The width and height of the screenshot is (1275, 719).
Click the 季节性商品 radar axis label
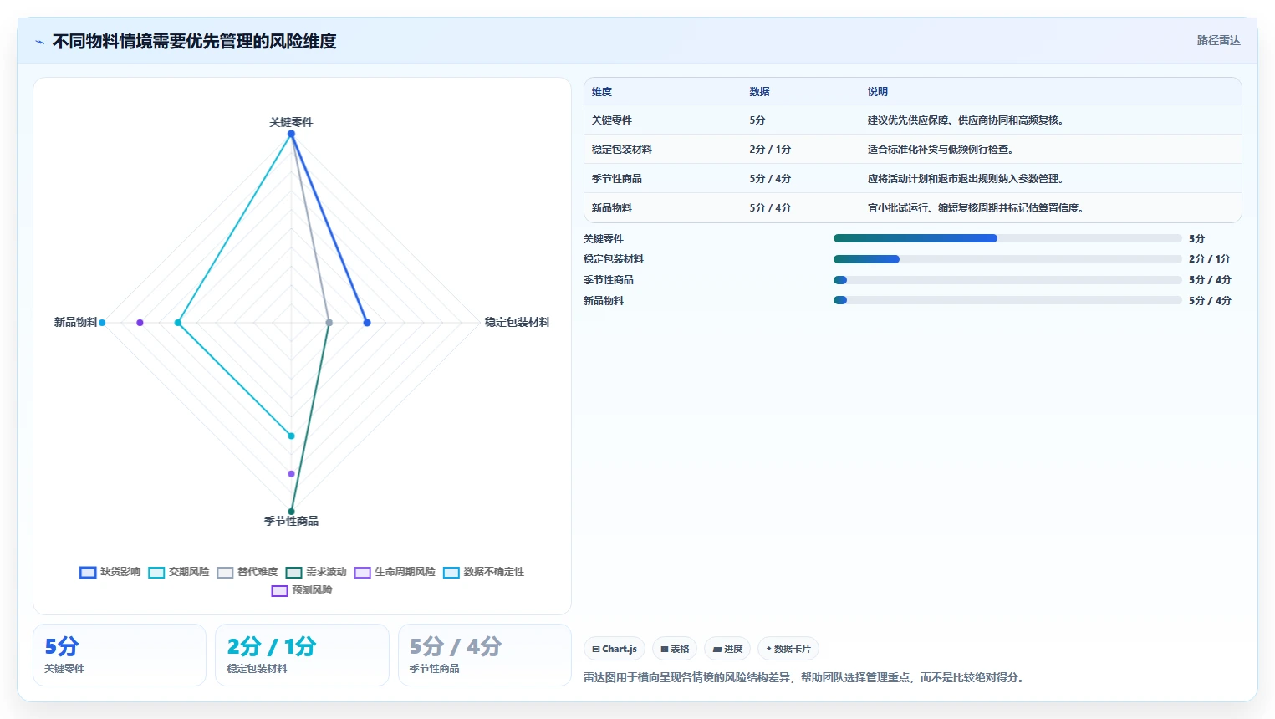pos(291,521)
